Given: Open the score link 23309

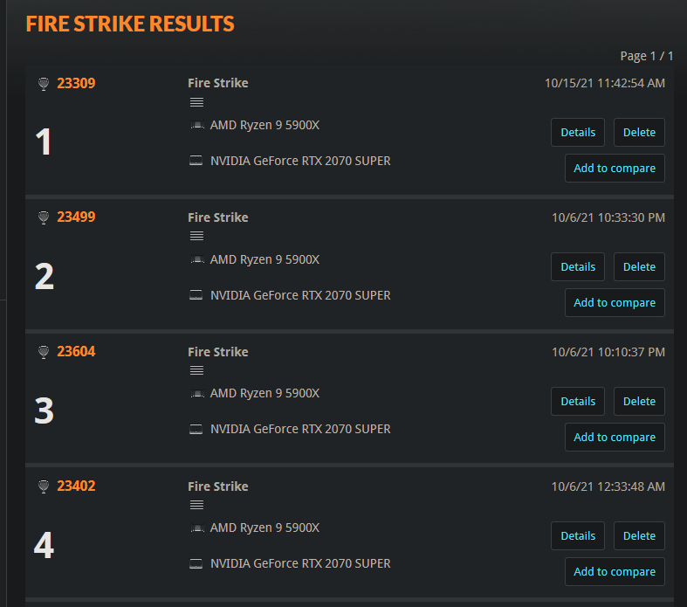Looking at the screenshot, I should (76, 83).
